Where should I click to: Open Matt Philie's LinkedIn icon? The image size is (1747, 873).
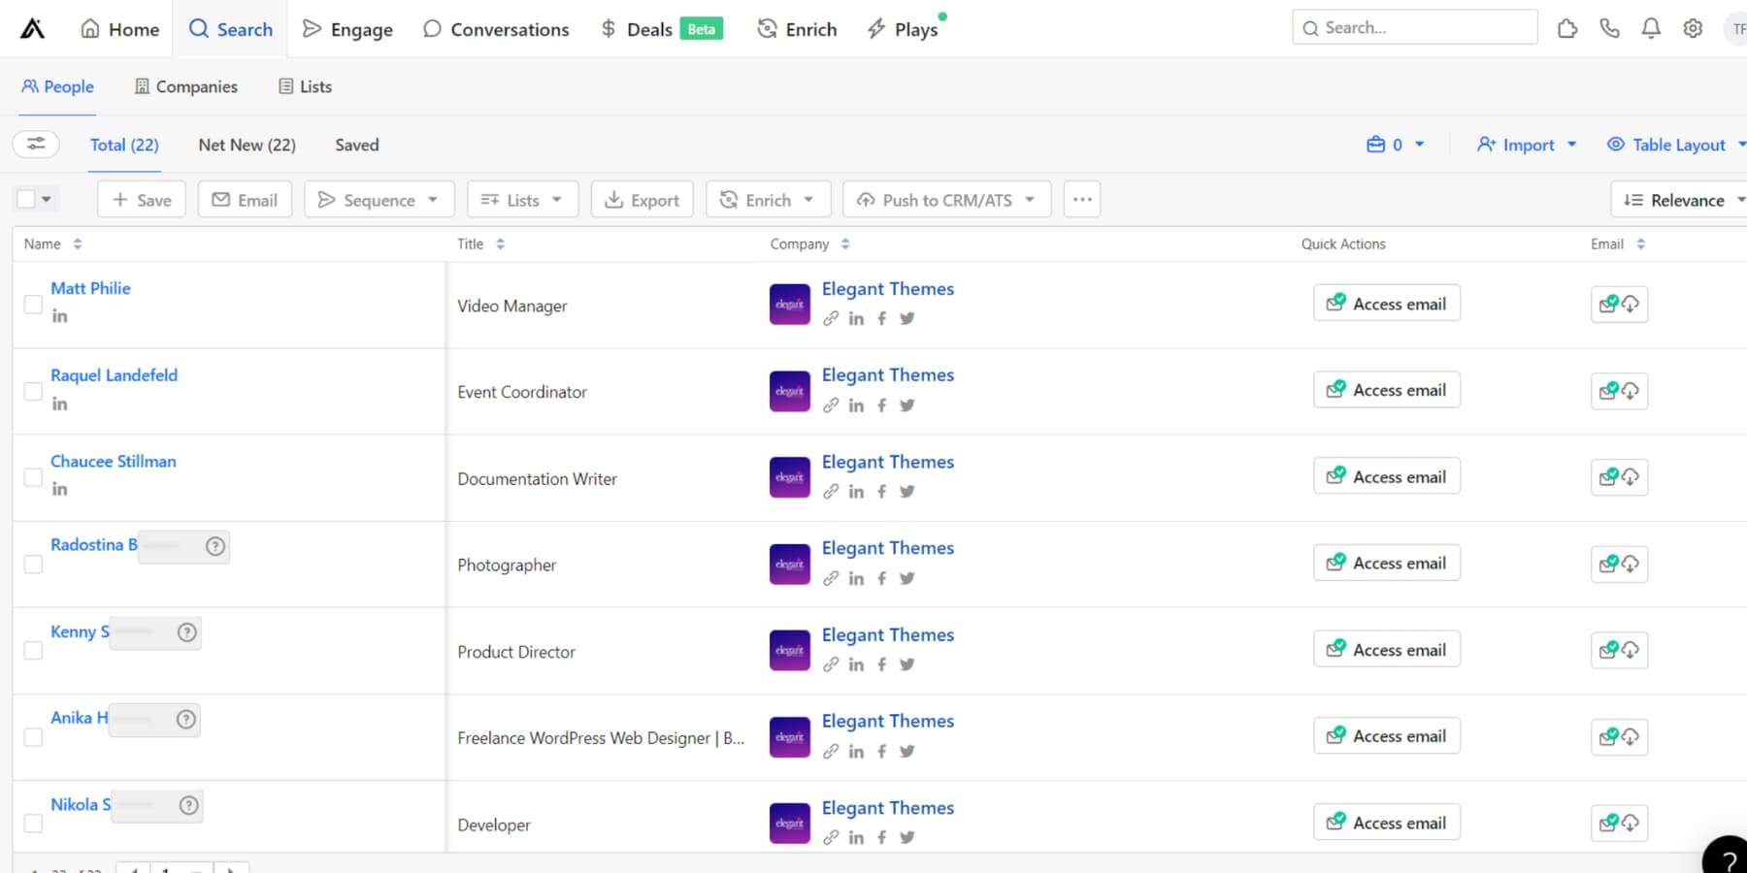(59, 315)
